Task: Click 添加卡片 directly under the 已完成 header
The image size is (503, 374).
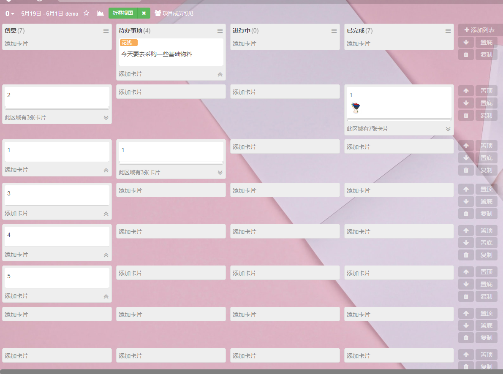Action: [359, 43]
